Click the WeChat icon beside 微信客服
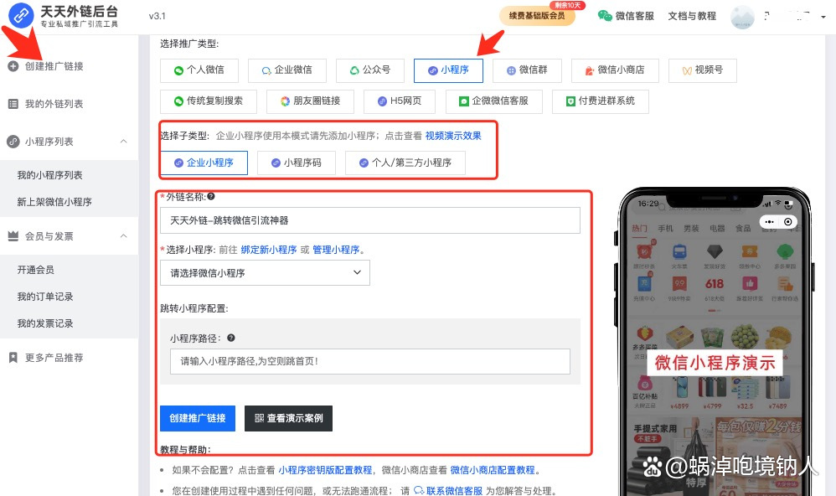This screenshot has width=836, height=496. [x=605, y=15]
